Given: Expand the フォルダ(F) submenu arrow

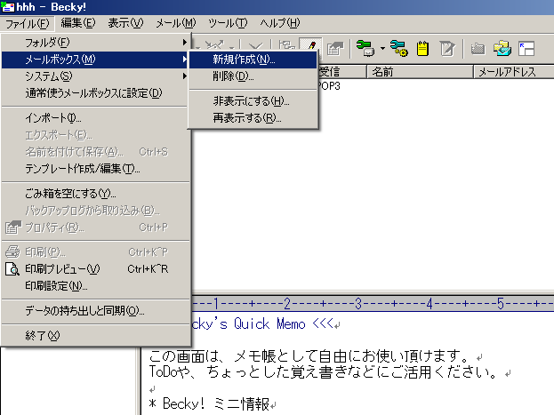Looking at the screenshot, I should [184, 43].
